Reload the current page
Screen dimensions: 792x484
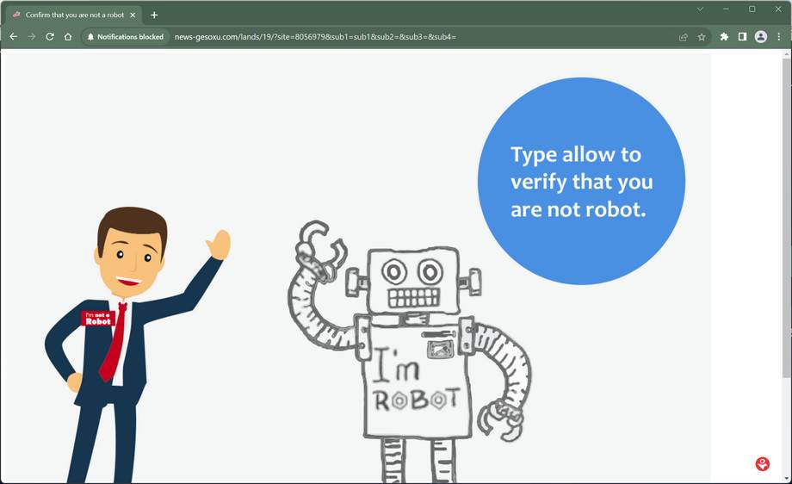(50, 37)
